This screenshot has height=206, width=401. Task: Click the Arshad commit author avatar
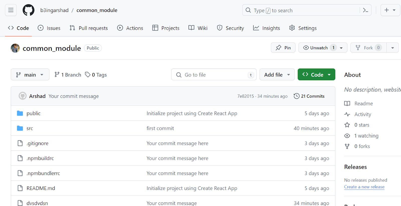(23, 96)
